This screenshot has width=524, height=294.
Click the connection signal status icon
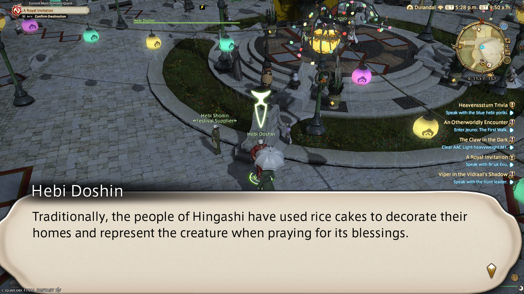pos(440,8)
